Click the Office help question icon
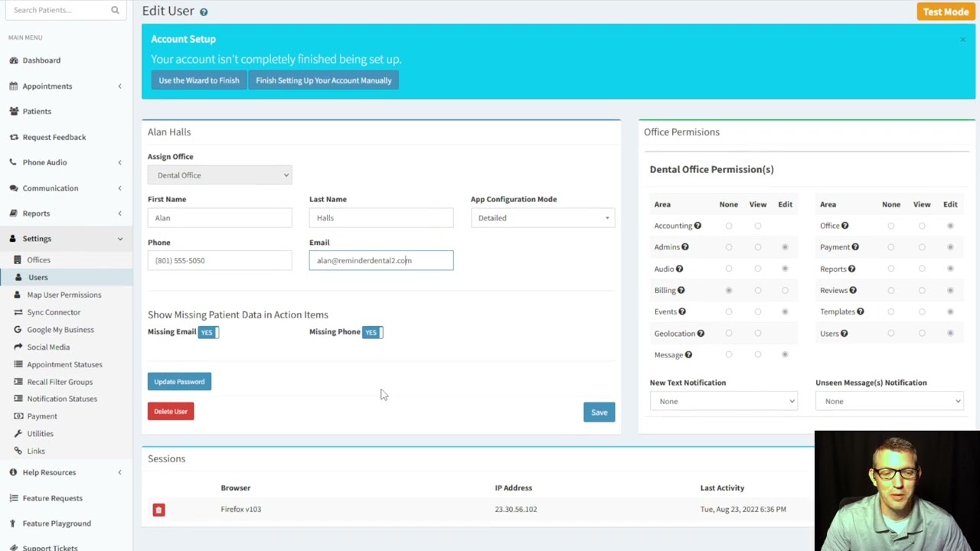980x551 pixels. [x=845, y=226]
